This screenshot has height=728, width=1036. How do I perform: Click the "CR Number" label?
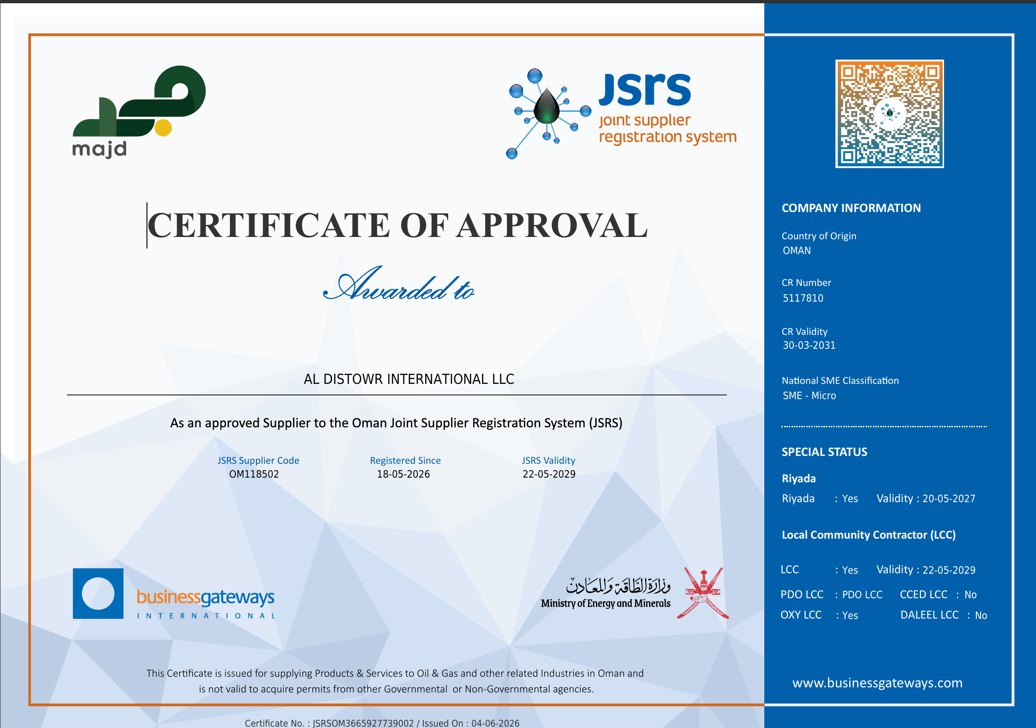click(806, 283)
